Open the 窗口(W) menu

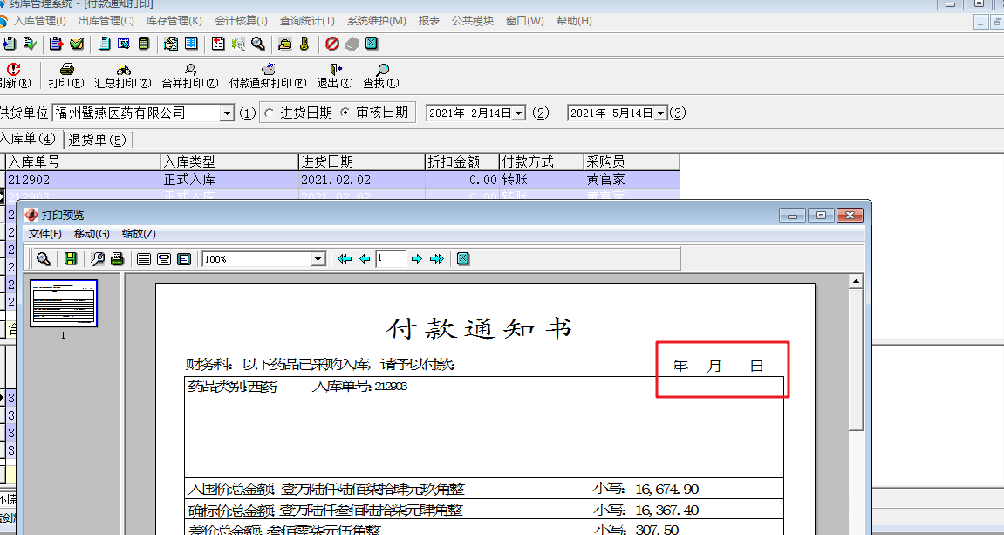click(x=525, y=20)
